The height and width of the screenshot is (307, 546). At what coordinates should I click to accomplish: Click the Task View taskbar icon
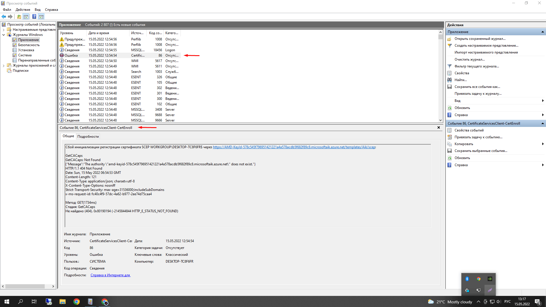tap(34, 302)
